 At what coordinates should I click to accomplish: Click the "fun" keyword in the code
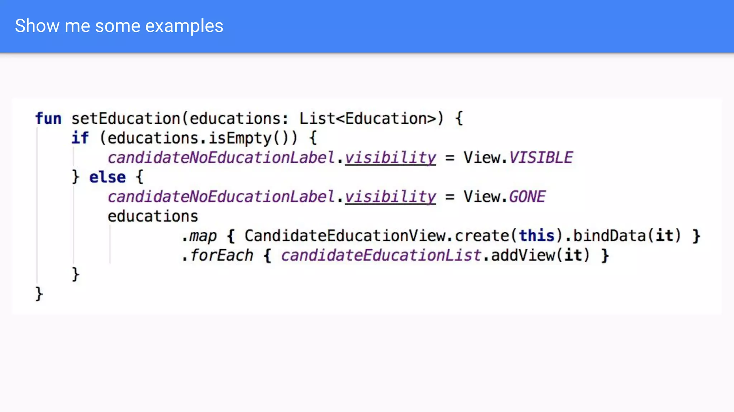click(48, 119)
